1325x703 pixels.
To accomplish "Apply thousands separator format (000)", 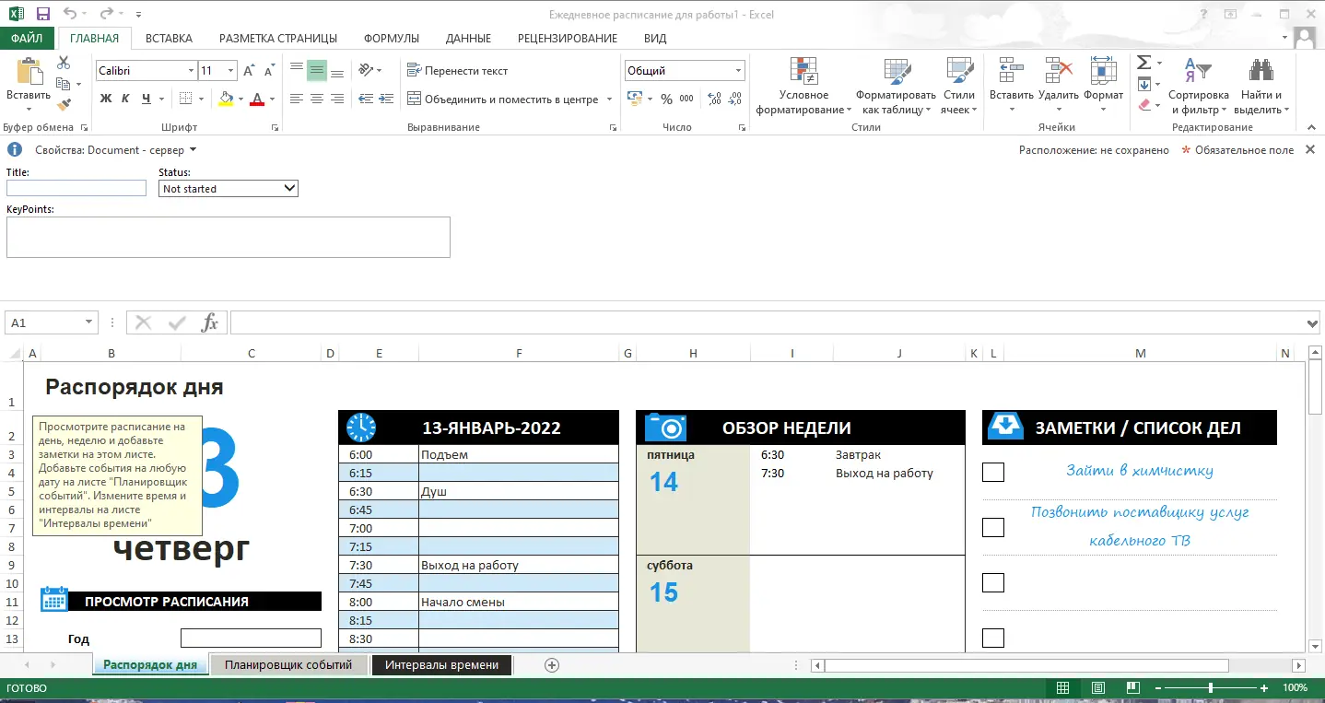I will click(686, 99).
